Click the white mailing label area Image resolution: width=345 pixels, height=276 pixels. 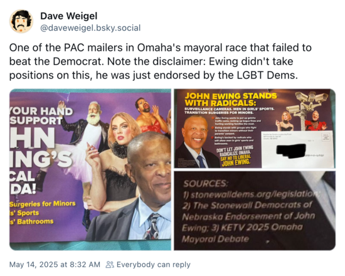[x=297, y=150]
